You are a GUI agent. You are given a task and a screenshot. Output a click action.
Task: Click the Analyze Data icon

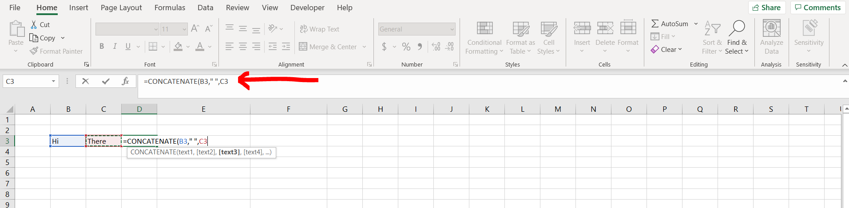(771, 29)
